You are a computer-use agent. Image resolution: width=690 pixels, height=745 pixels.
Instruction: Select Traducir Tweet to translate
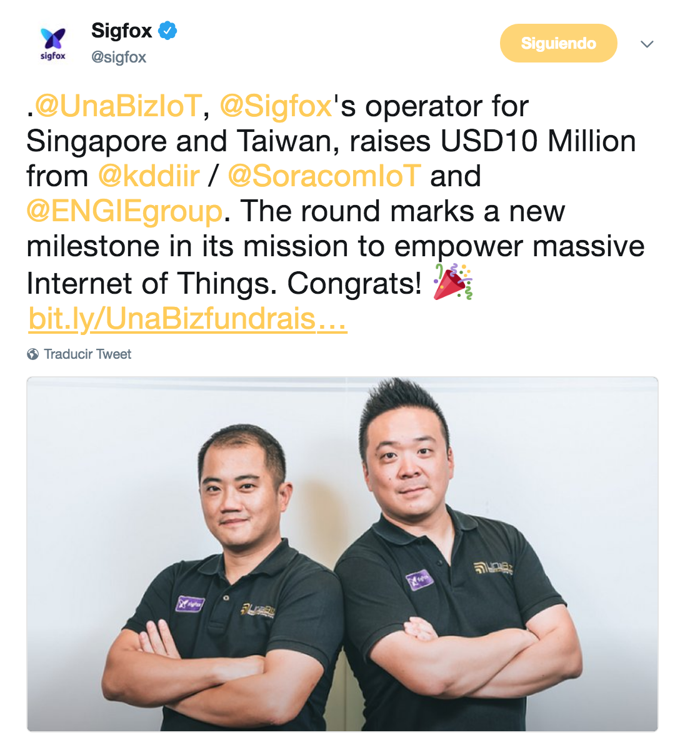tap(87, 354)
